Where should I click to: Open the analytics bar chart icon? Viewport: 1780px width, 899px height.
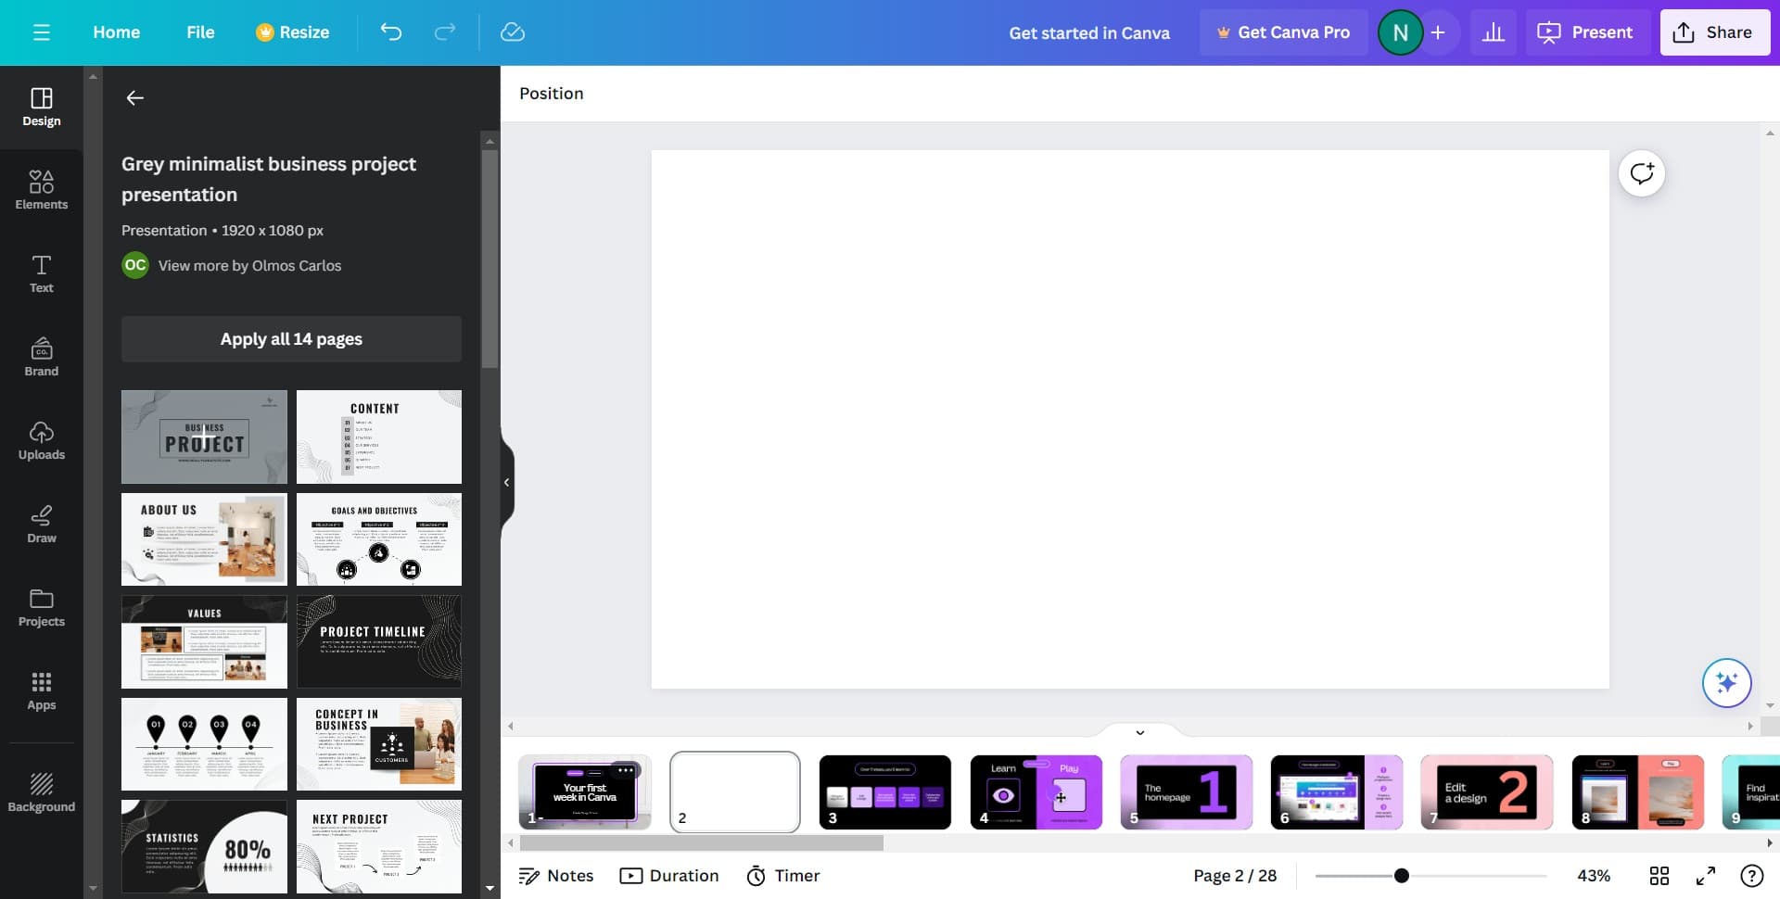1493,32
